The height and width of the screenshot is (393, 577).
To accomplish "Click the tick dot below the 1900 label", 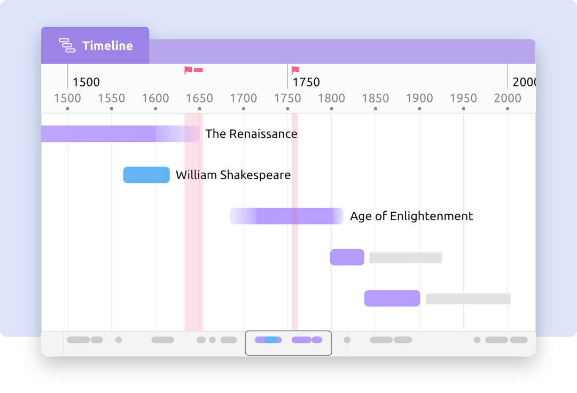I will coord(420,108).
